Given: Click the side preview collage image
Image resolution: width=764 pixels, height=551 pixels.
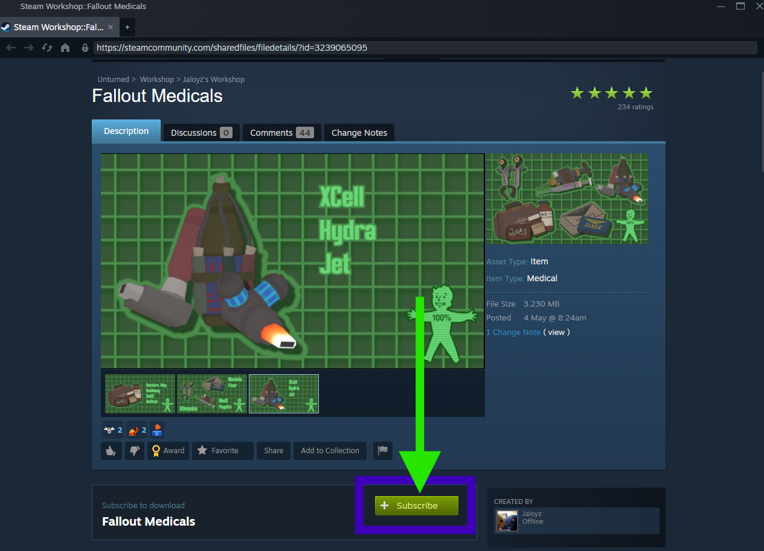Looking at the screenshot, I should click(x=567, y=199).
